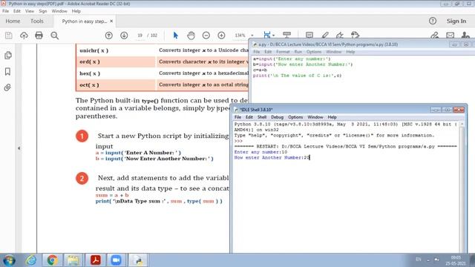Print the PDF using the printer icon
Image resolution: width=475 pixels, height=267 pixels.
(39, 36)
